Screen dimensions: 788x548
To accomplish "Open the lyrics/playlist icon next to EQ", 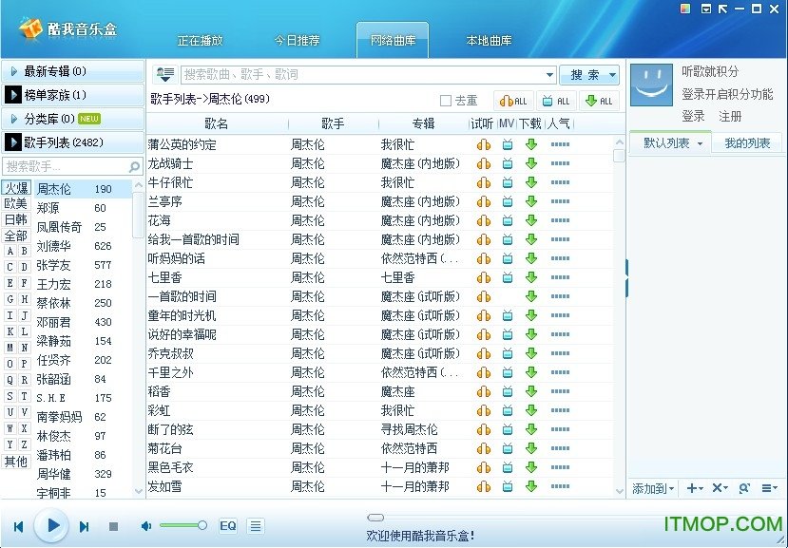I will coord(256,526).
